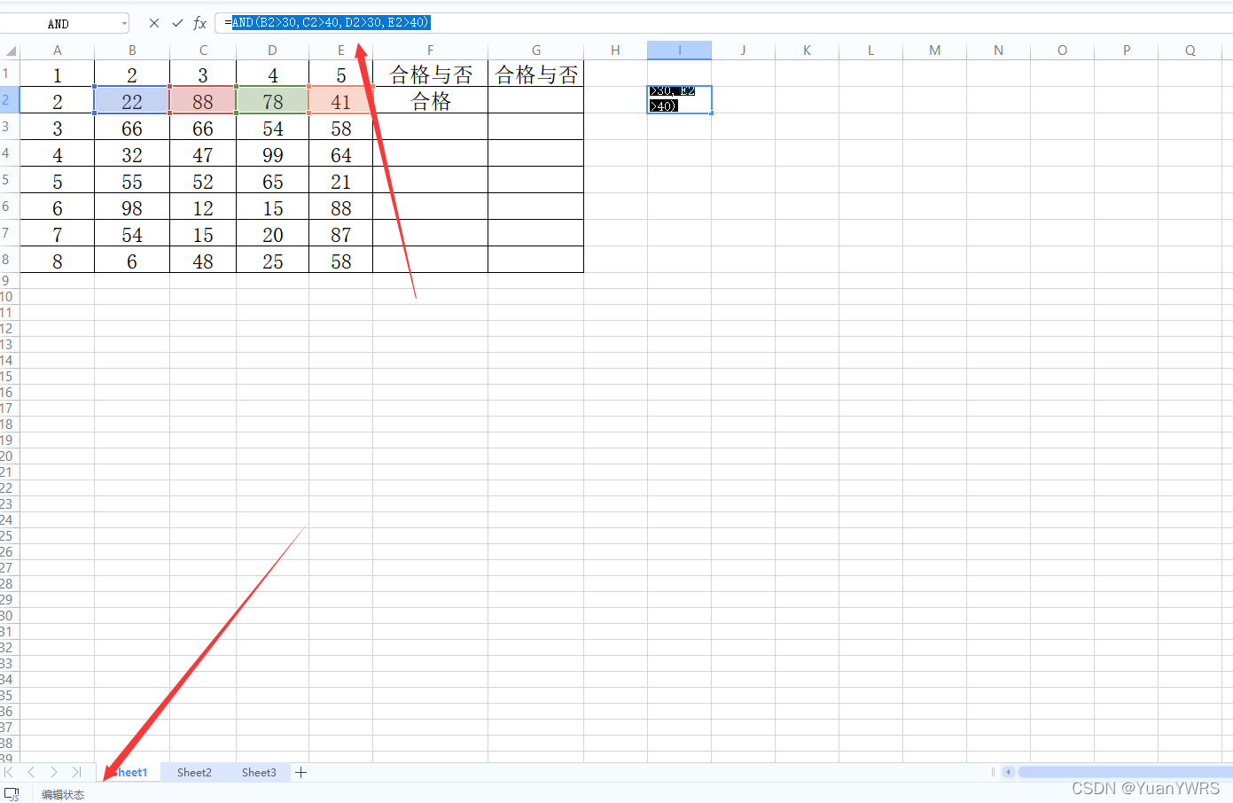The width and height of the screenshot is (1233, 803).
Task: Click inside the formula bar
Action: tap(328, 22)
